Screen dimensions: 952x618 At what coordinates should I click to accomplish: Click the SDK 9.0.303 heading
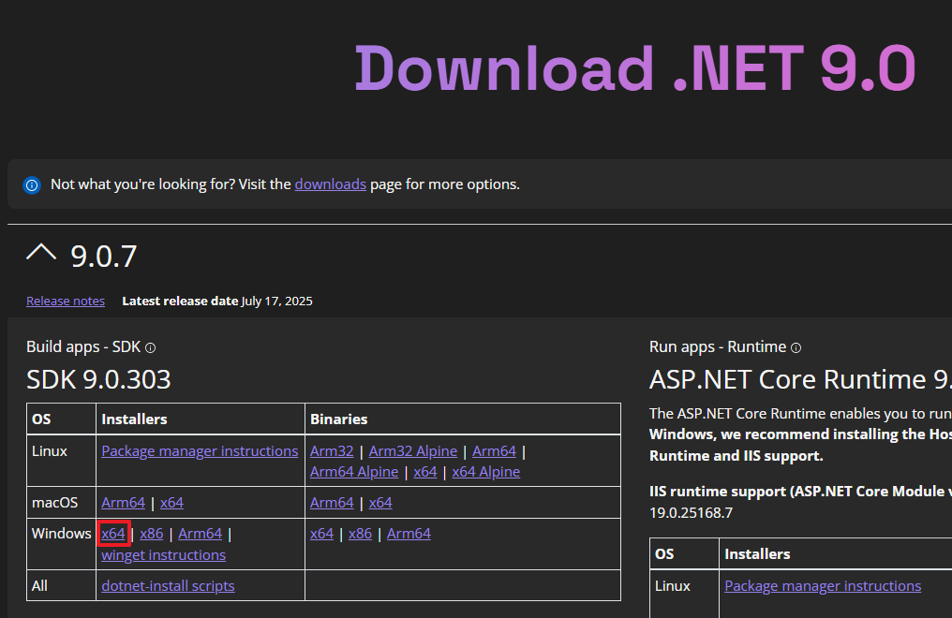98,379
